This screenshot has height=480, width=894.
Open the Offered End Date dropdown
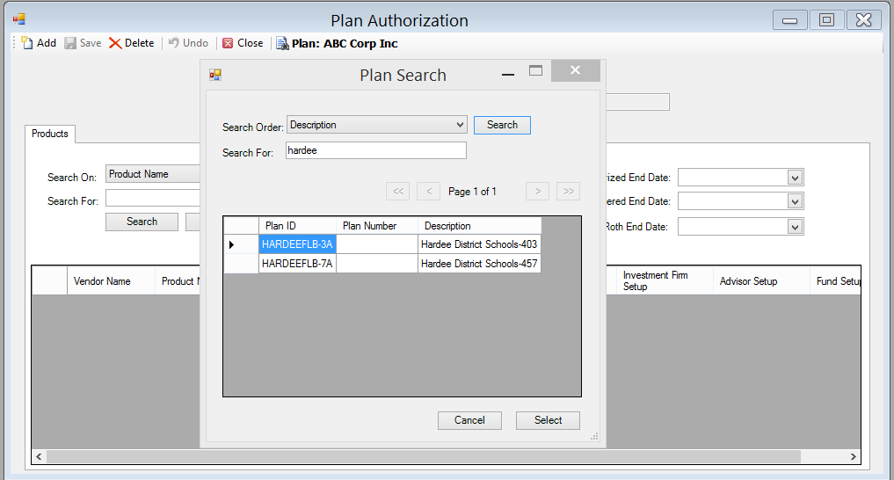(796, 201)
